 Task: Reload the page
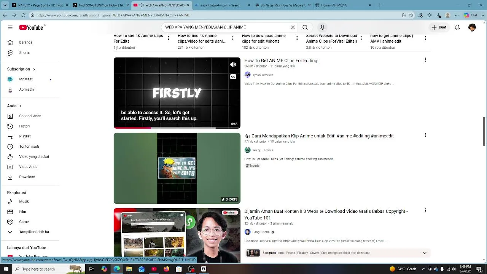23,15
